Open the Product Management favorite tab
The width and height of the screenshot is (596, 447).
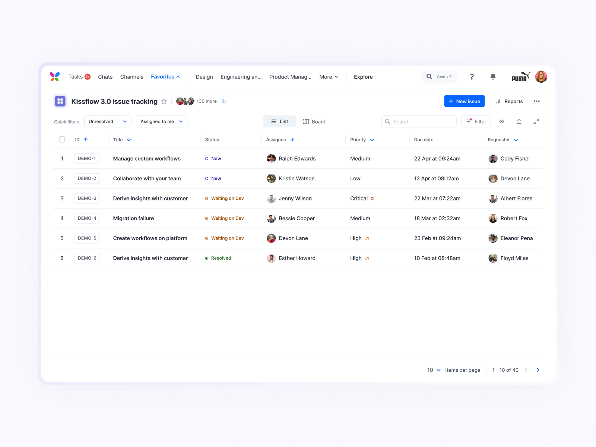[291, 77]
